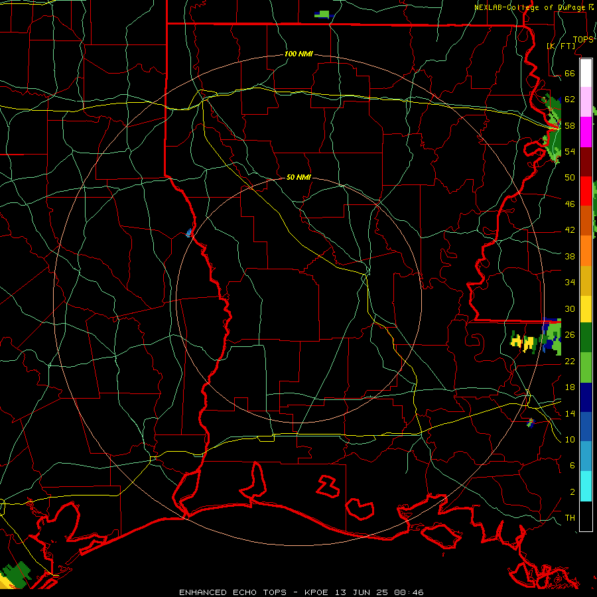Click the '00:46' timestamp
Screen dimensions: 597x597
point(409,592)
